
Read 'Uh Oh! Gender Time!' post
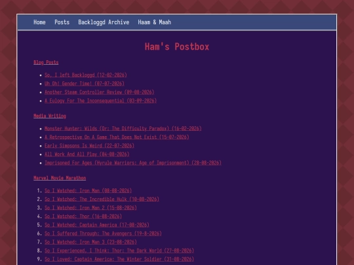pos(85,83)
